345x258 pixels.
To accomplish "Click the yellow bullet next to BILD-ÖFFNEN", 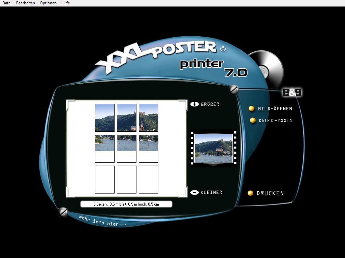I will click(251, 109).
